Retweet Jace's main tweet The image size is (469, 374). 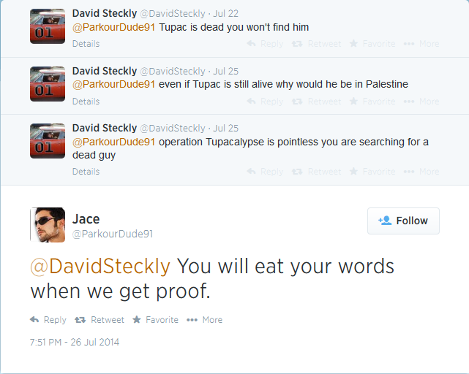(100, 320)
